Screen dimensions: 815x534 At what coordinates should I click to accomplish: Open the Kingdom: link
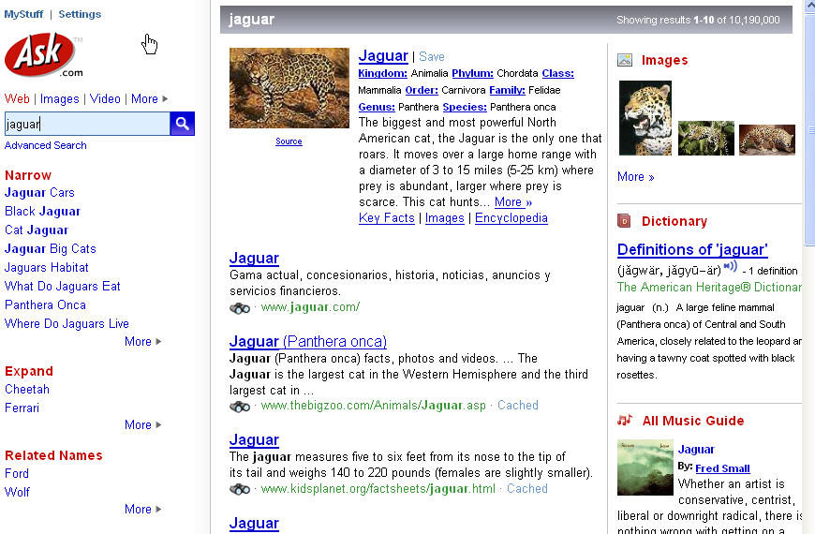coord(382,73)
